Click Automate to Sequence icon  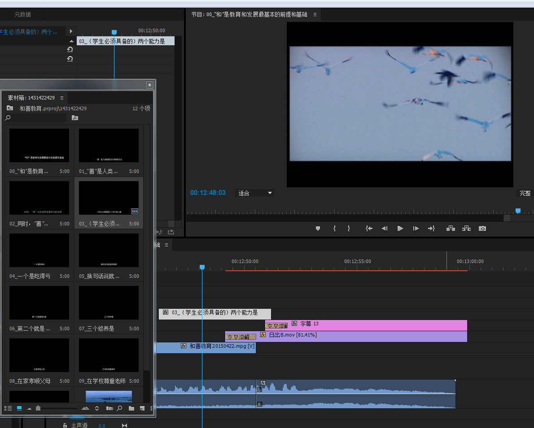(109, 408)
